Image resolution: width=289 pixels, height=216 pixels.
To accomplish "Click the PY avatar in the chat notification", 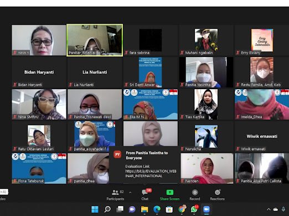I will point(117,155).
